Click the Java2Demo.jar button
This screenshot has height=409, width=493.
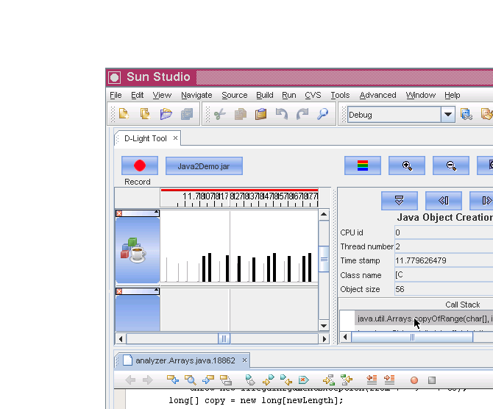(204, 166)
